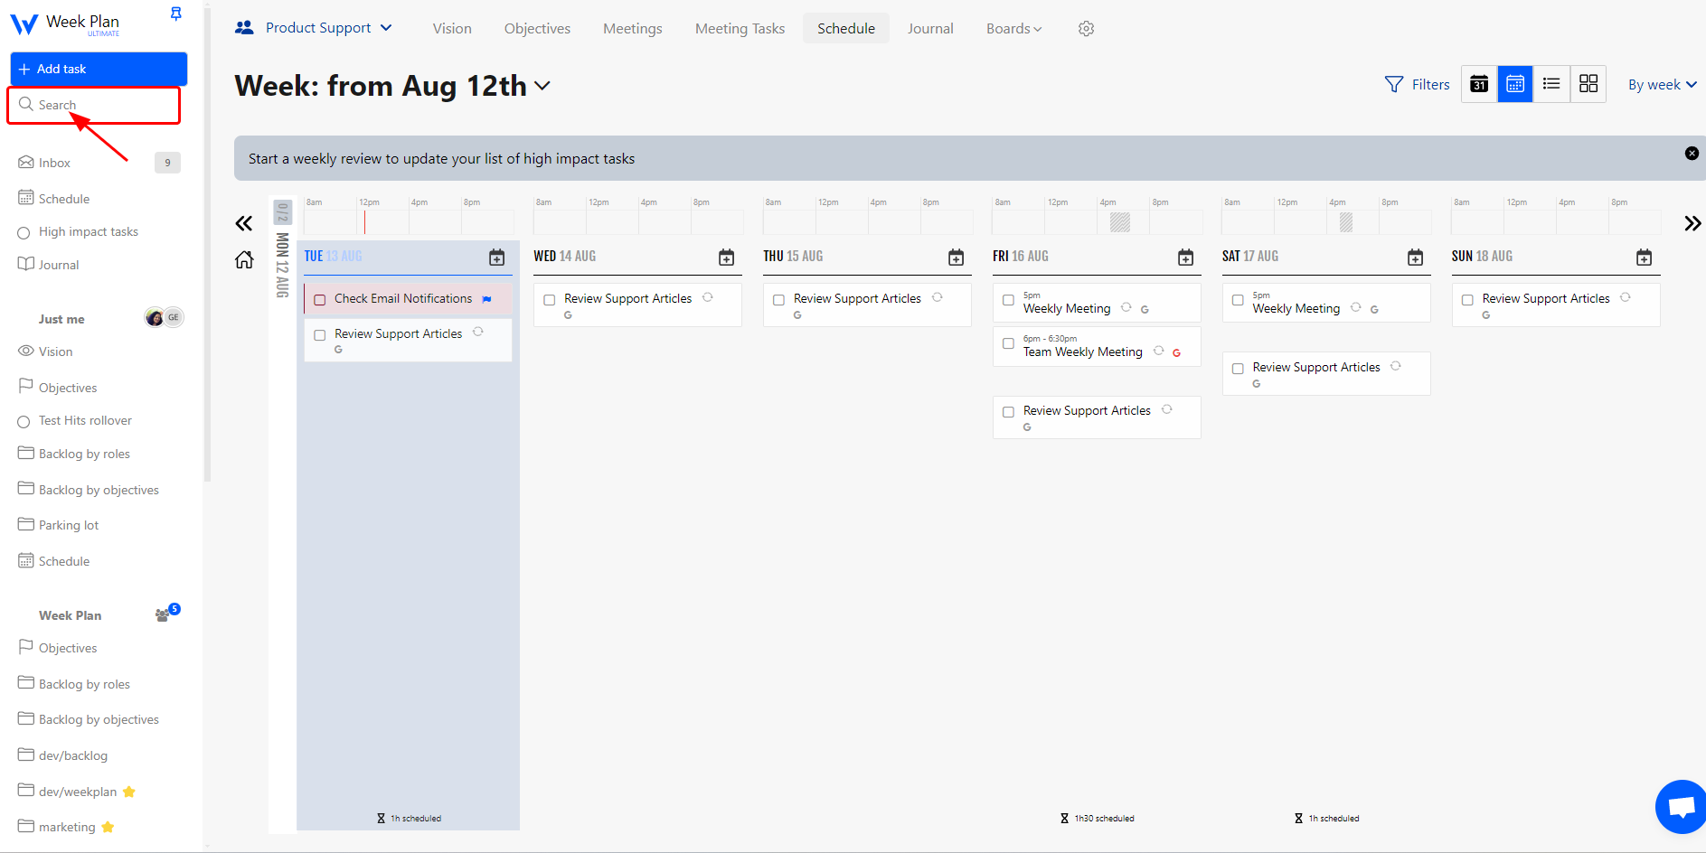Screen dimensions: 1706x853
Task: Click the pin sidebar icon
Action: coord(175,14)
